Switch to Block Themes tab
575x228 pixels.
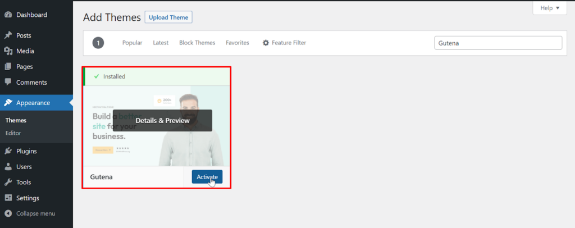point(197,43)
